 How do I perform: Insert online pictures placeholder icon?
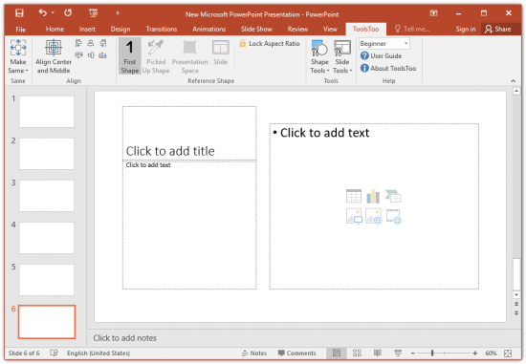point(373,216)
